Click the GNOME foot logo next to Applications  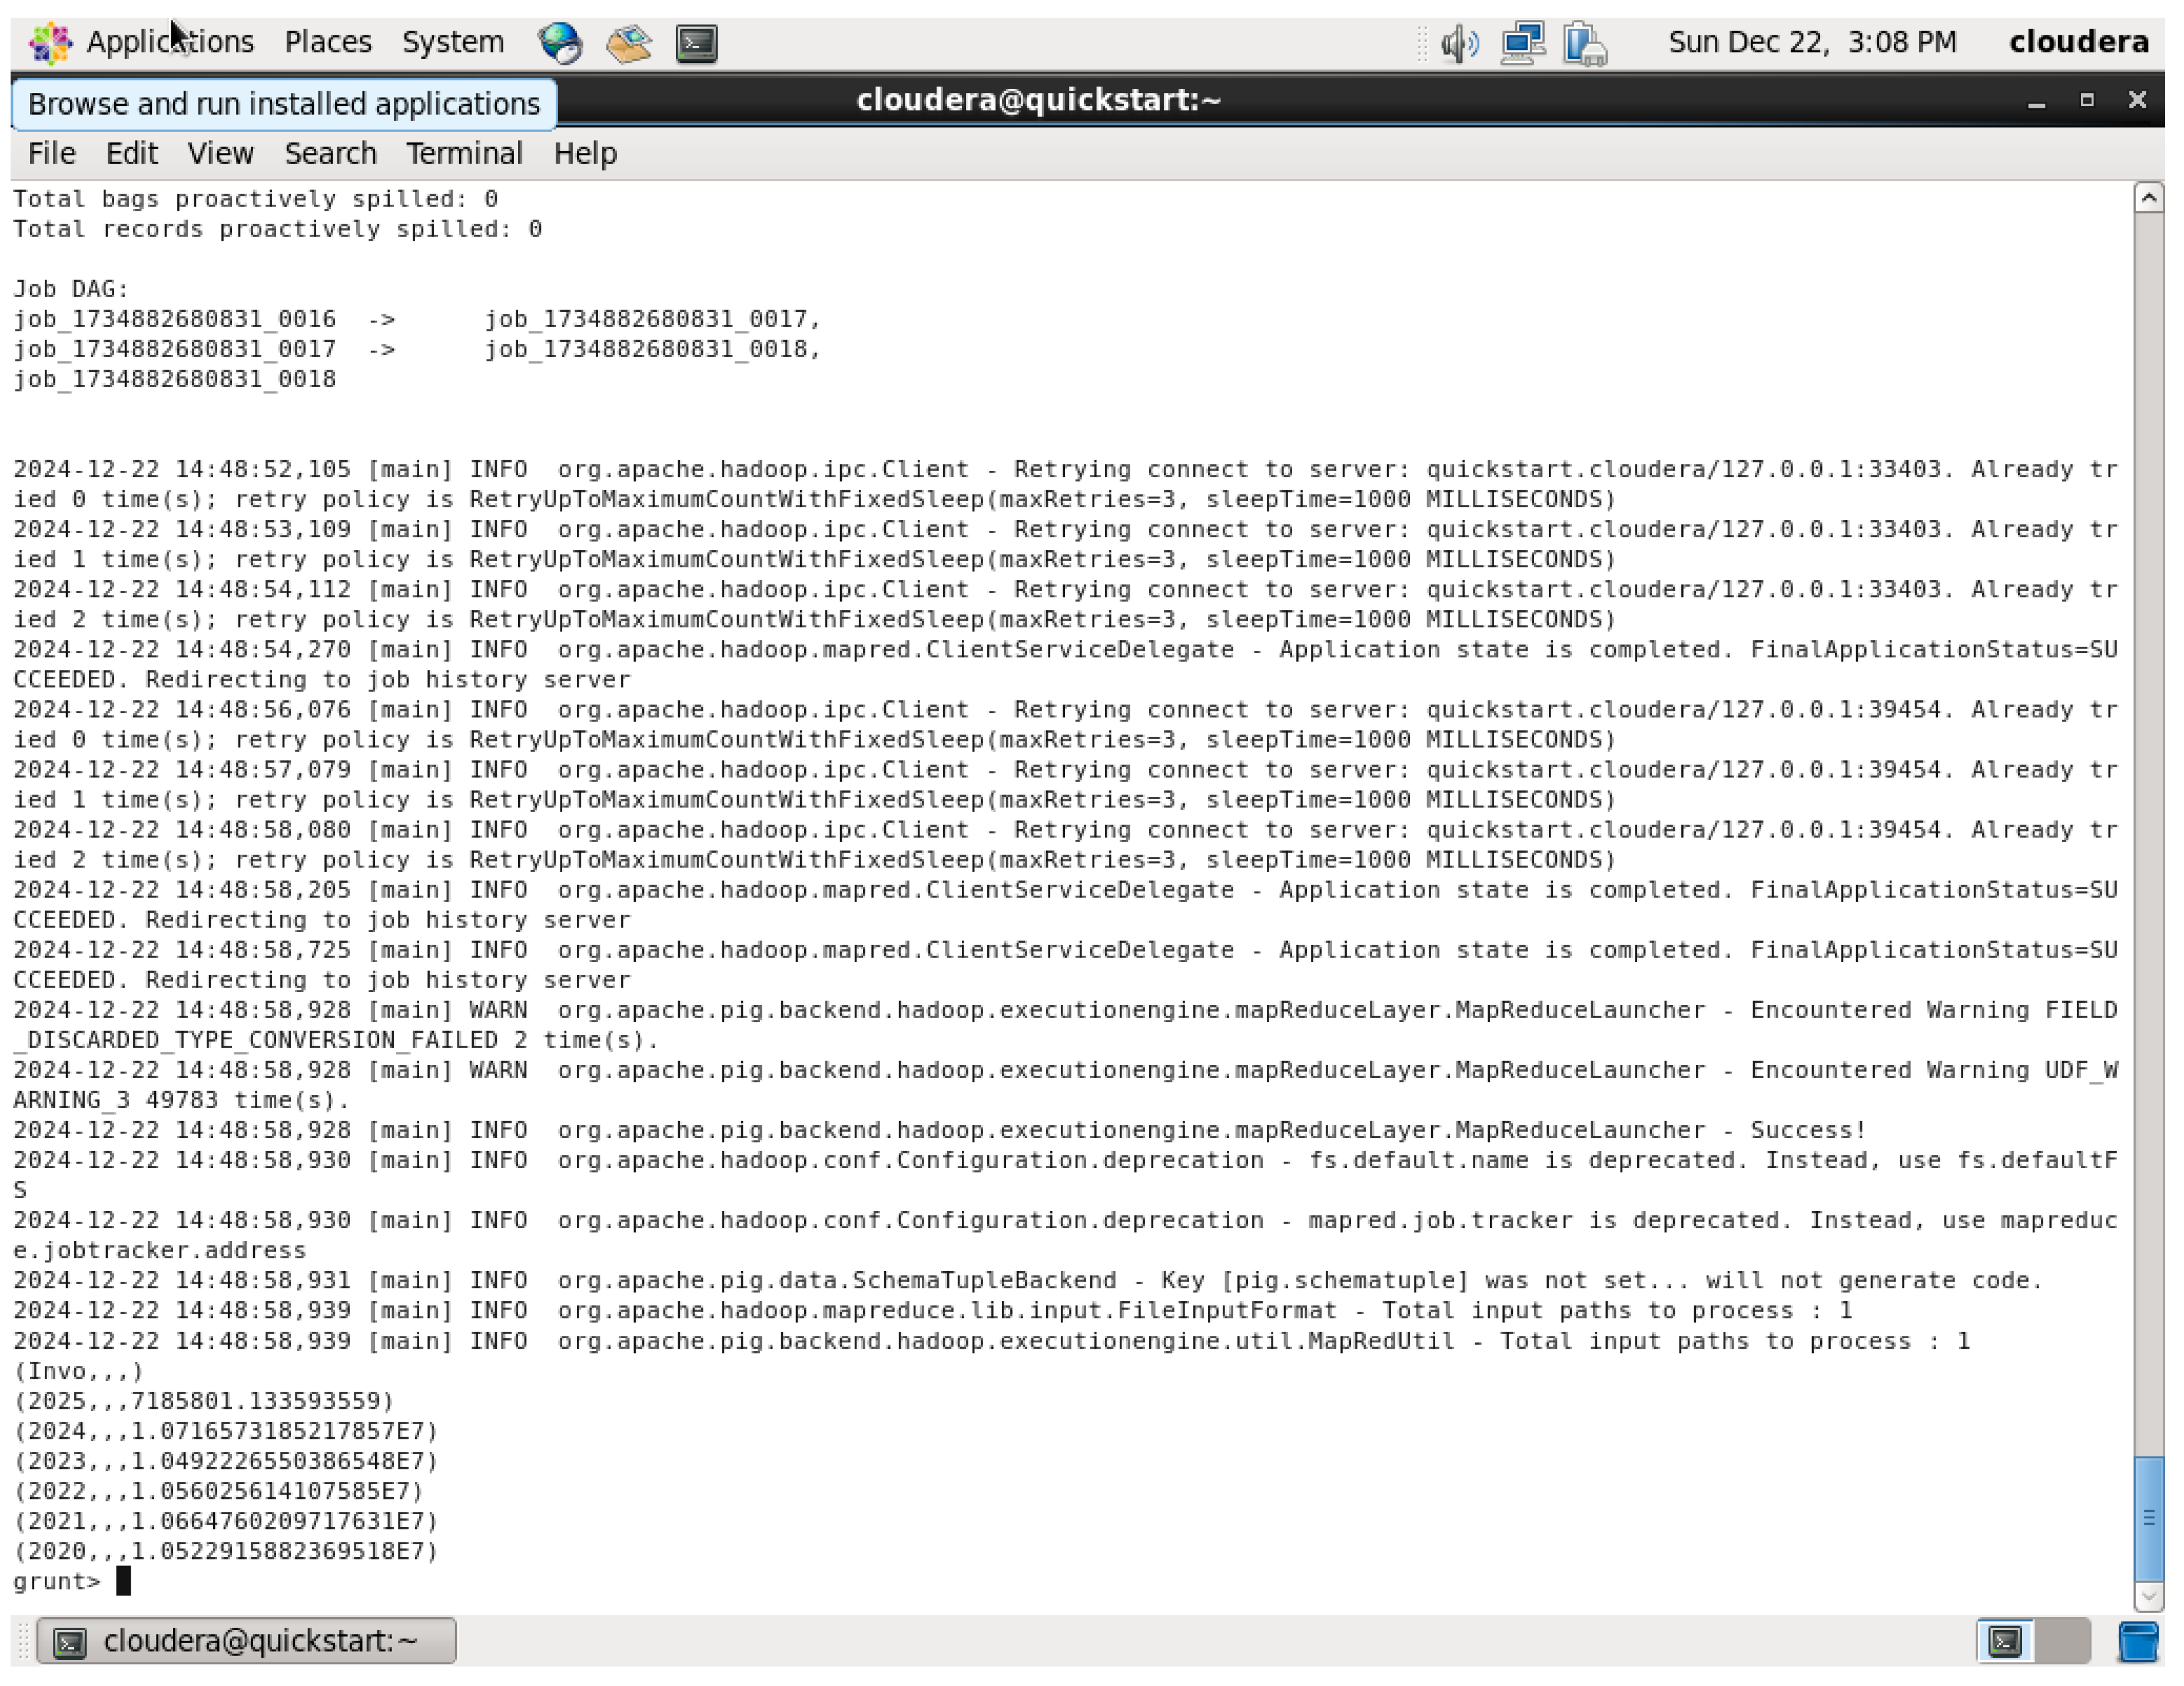tap(52, 42)
